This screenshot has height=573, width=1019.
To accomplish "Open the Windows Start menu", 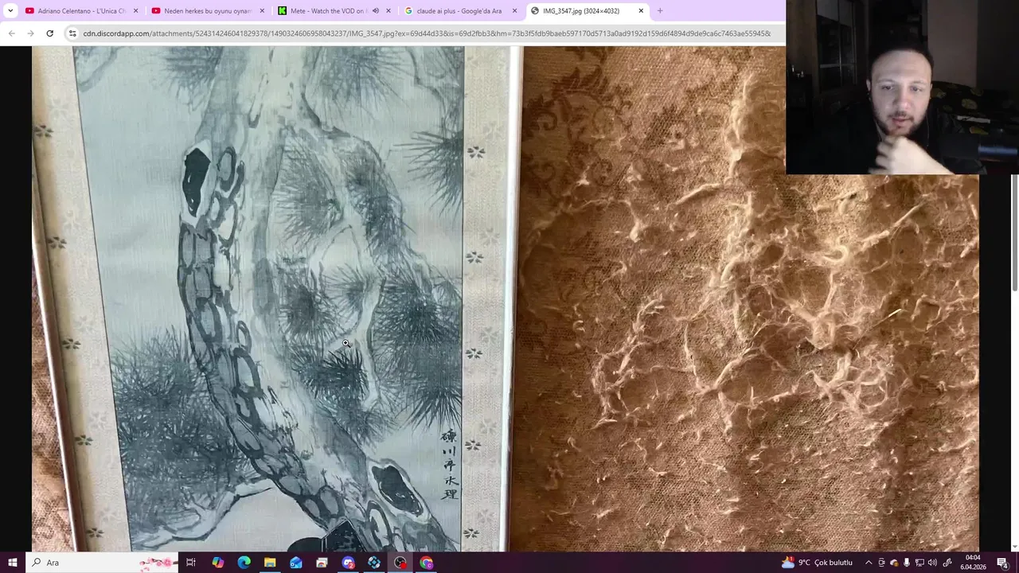I will pyautogui.click(x=12, y=563).
